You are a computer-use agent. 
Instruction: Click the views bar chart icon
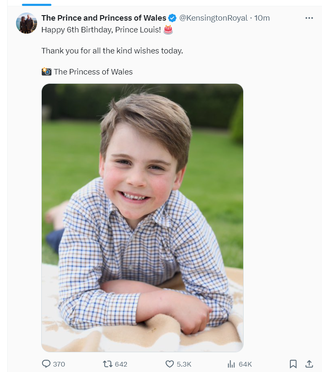point(231,364)
